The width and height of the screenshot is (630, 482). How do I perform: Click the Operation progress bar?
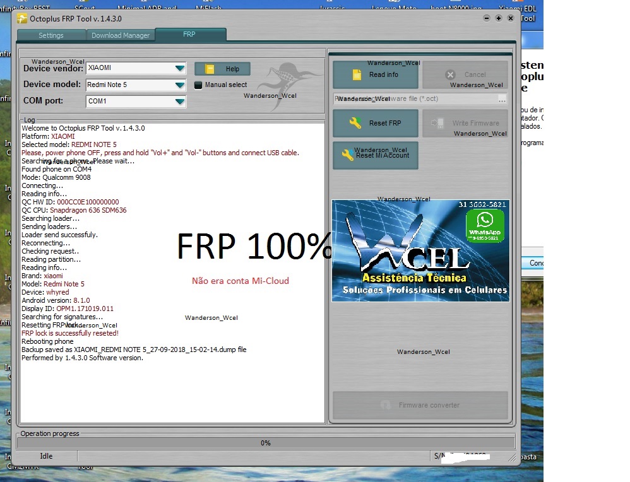point(266,443)
